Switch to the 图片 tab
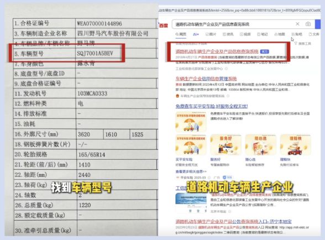The image size is (325, 240). 211,34
